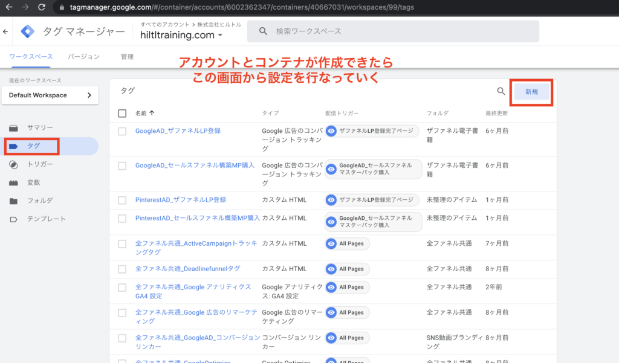This screenshot has height=363, width=619.
Task: Click the workspace search magnifier icon
Action: [x=263, y=31]
